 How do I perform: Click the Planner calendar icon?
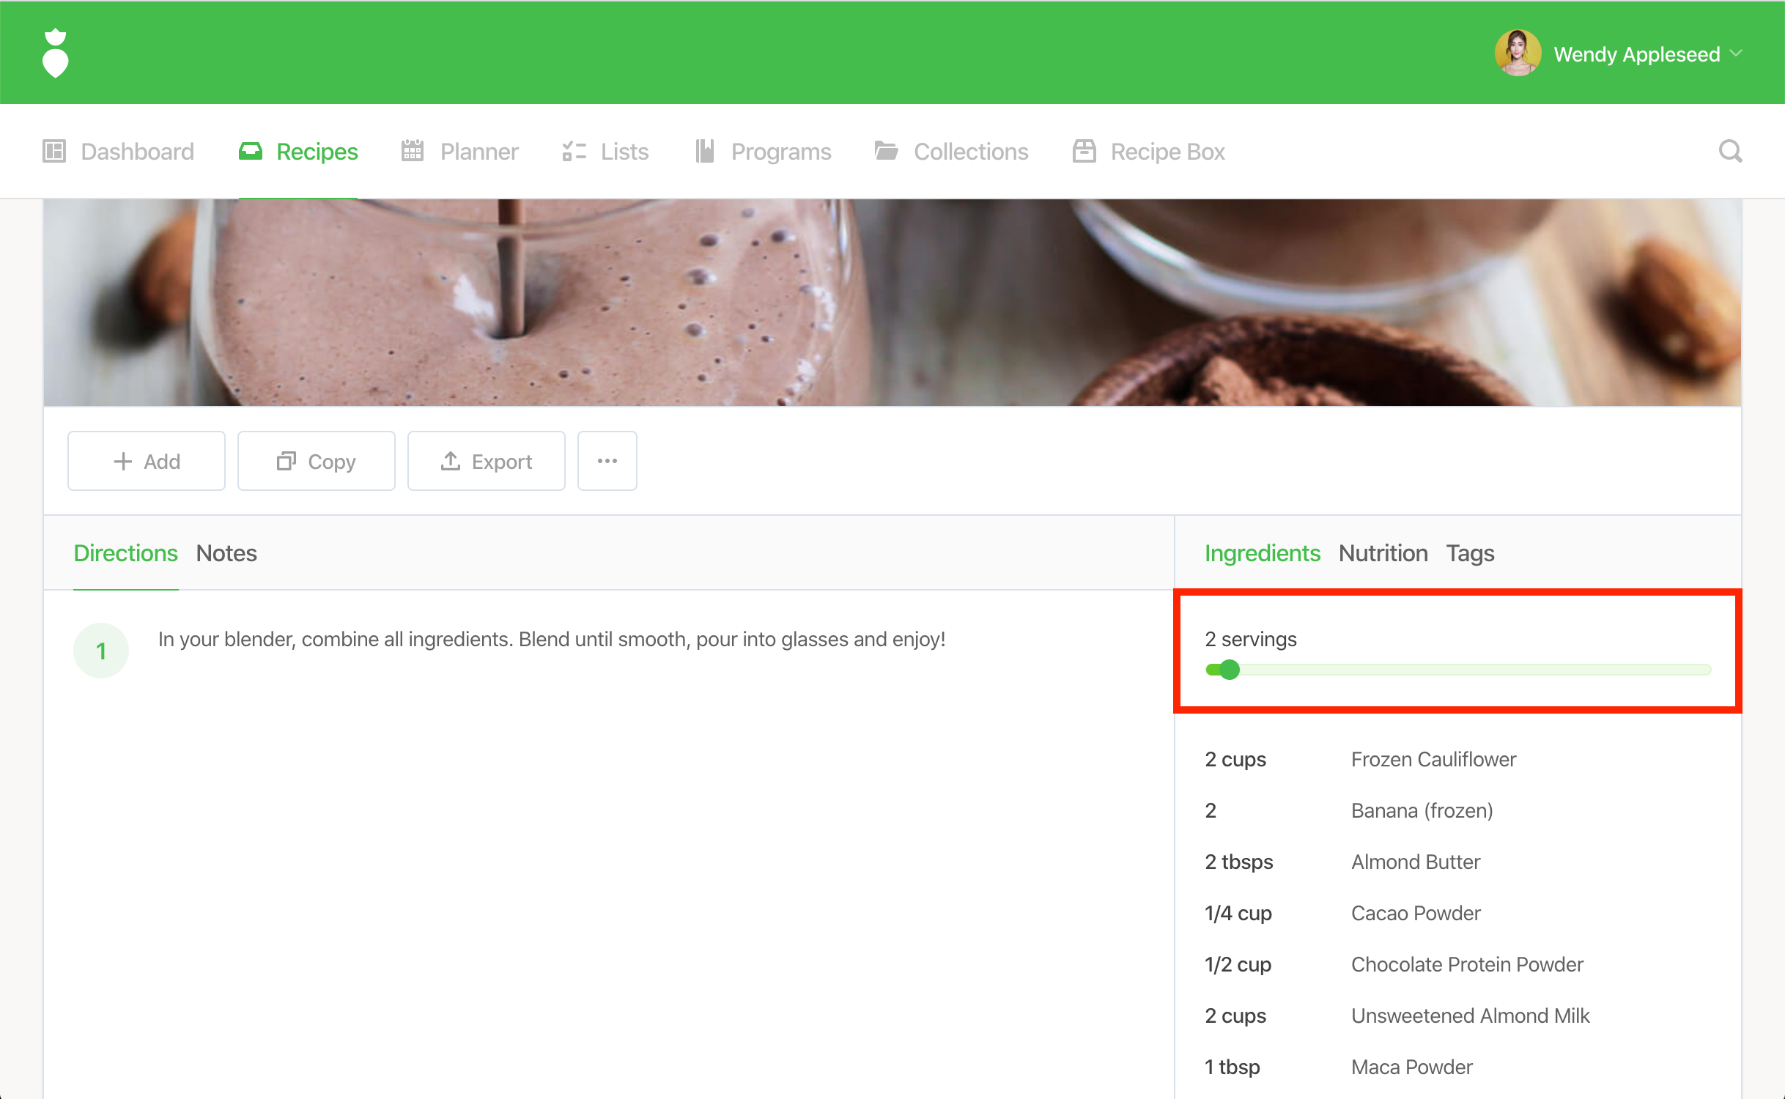(x=413, y=152)
